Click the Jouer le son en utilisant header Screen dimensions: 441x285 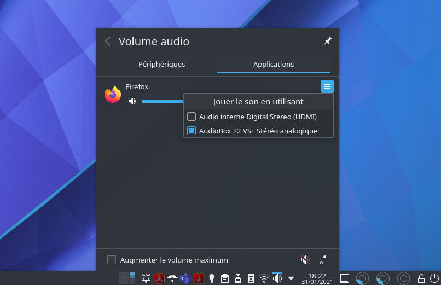coord(258,101)
